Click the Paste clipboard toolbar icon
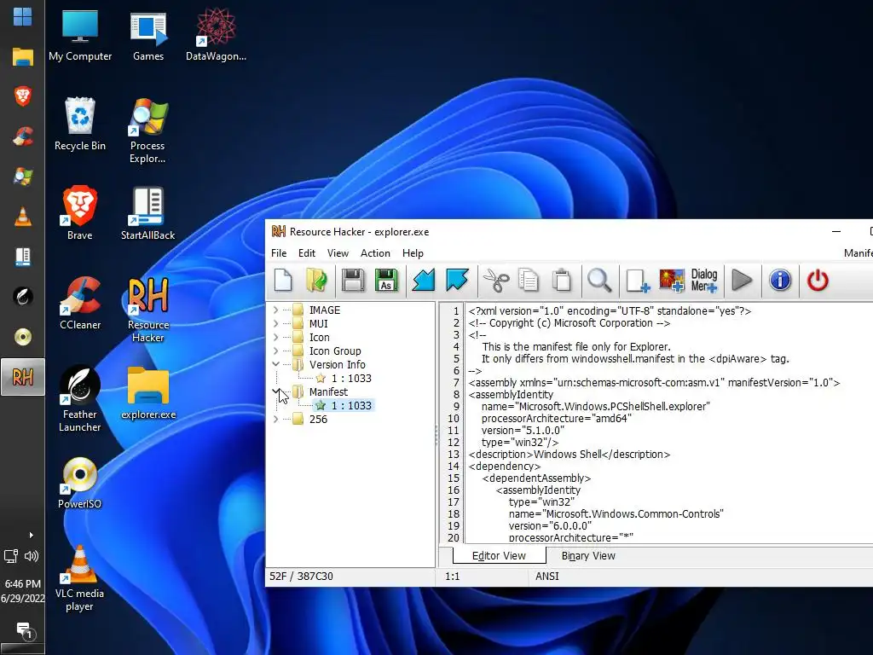Screen dimensions: 873x655 pos(562,280)
